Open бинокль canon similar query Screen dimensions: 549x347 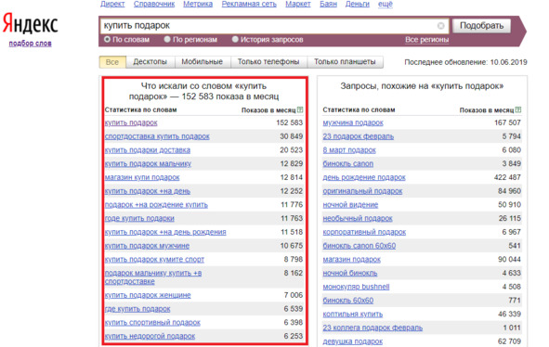[348, 163]
